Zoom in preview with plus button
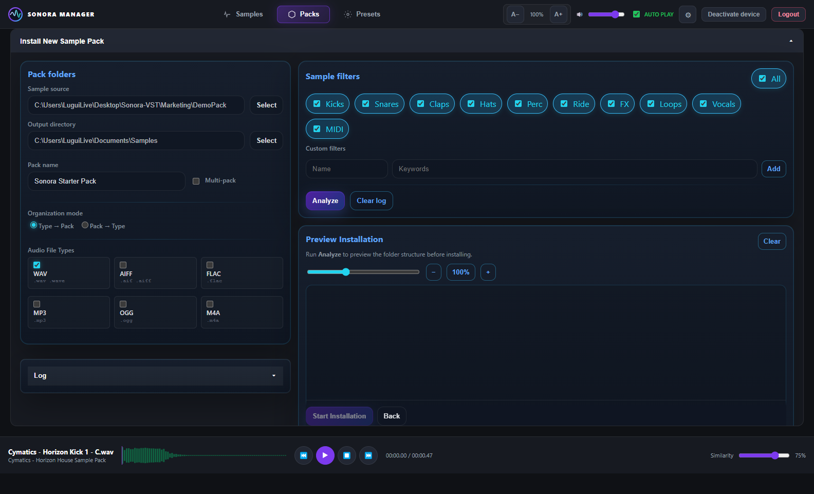Viewport: 814px width, 494px height. tap(488, 272)
